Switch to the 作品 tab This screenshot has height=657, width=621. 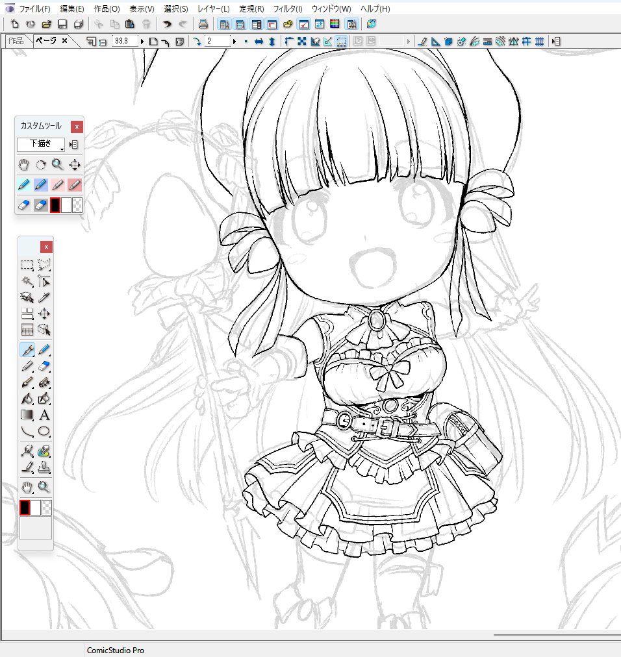(16, 41)
